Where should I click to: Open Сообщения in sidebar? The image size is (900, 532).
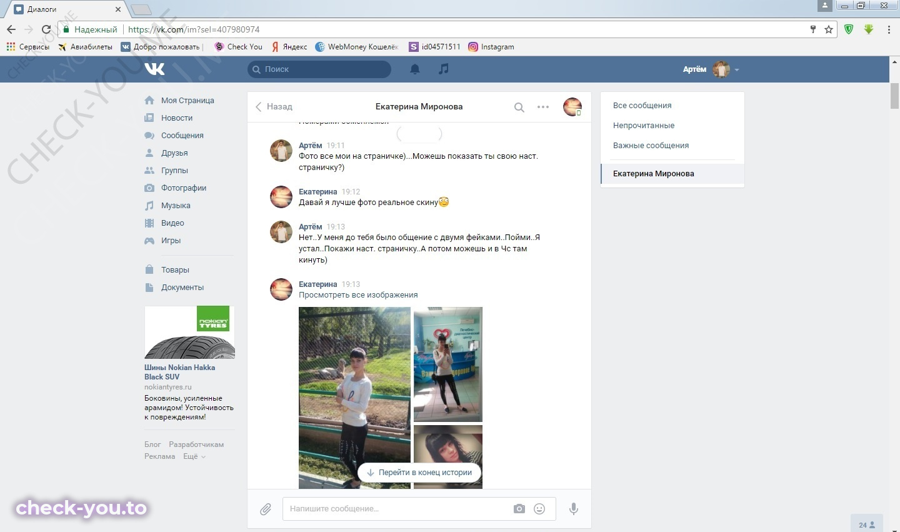pos(182,136)
